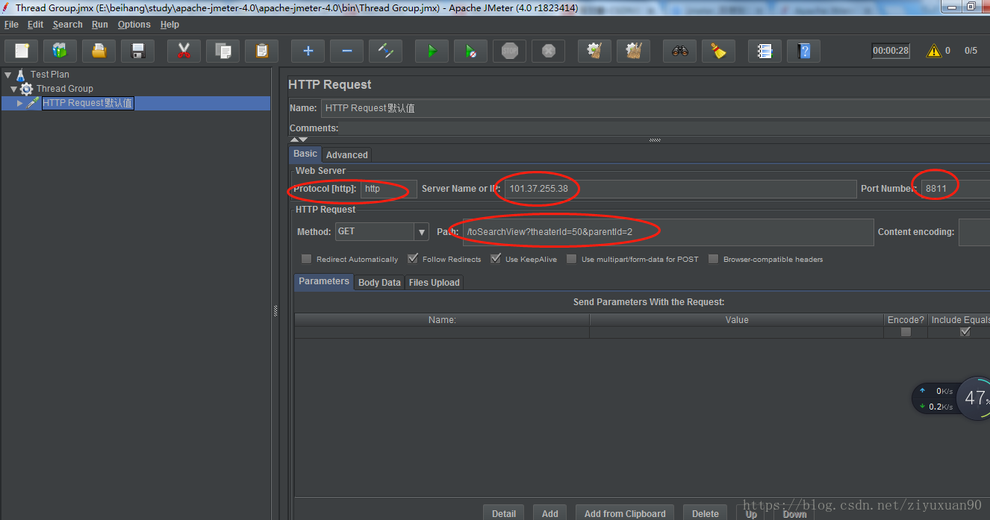Collapse the Test Plan tree node

pyautogui.click(x=7, y=75)
